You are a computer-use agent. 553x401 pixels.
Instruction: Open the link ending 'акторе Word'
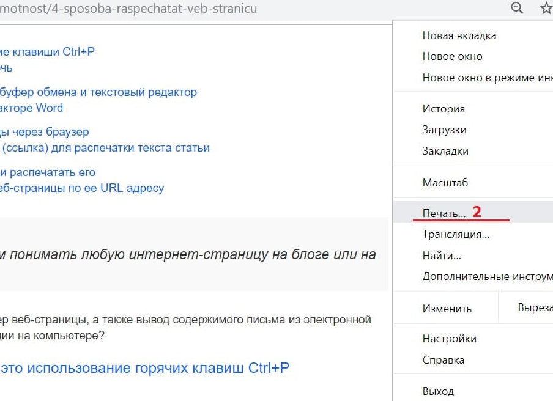[31, 108]
